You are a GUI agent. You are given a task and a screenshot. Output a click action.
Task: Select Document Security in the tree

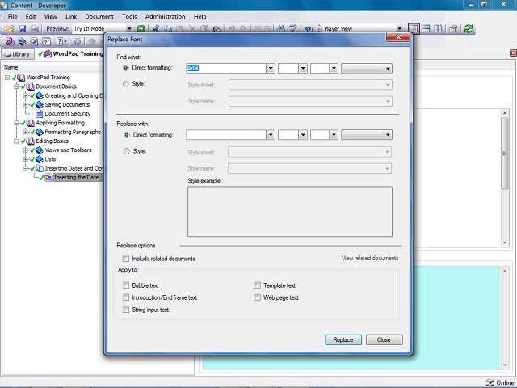[68, 113]
